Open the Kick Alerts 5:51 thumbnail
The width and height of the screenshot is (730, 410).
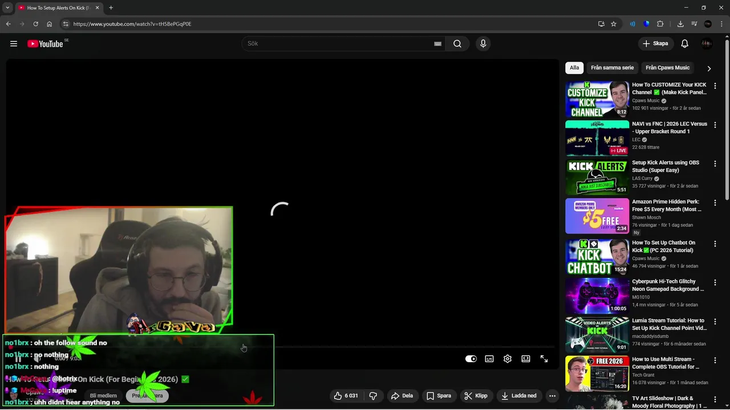tap(597, 177)
